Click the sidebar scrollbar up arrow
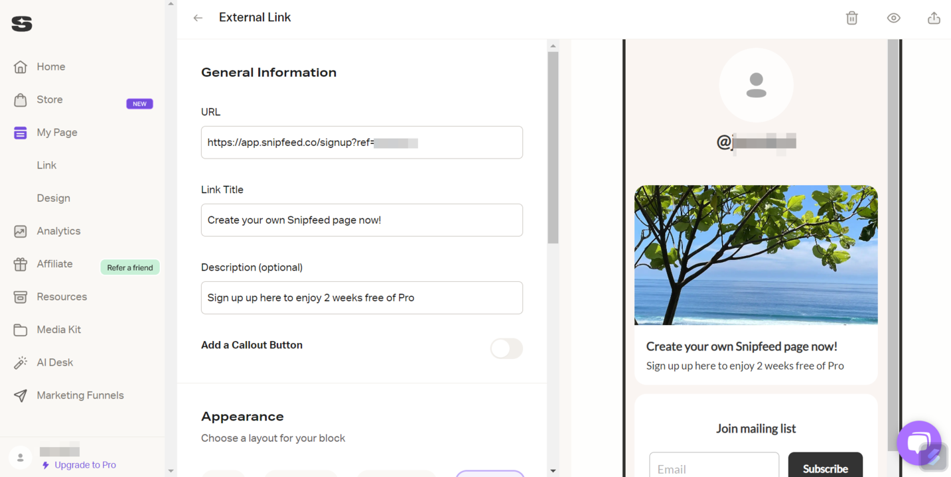This screenshot has height=477, width=951. [171, 4]
